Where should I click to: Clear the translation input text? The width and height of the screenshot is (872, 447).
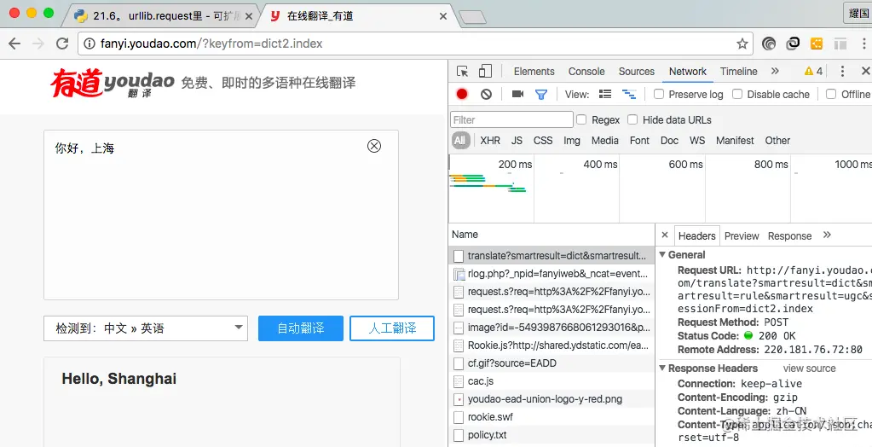pos(374,146)
